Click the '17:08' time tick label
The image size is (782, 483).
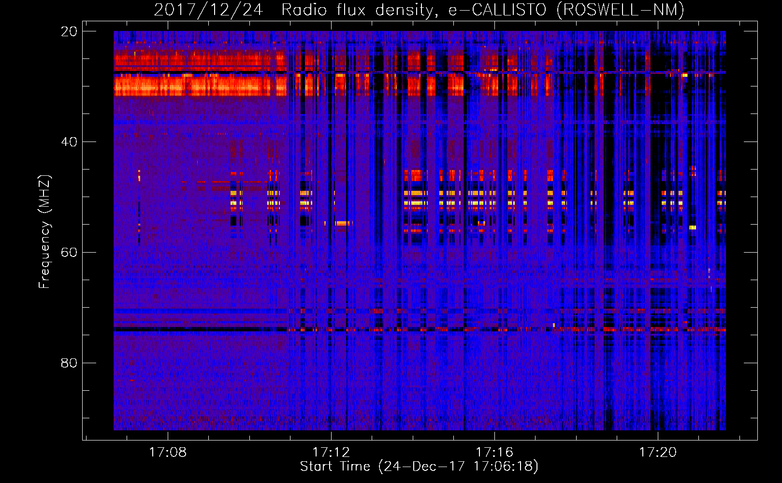pyautogui.click(x=168, y=452)
